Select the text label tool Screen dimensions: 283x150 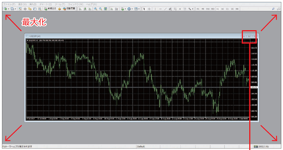pos(185,9)
